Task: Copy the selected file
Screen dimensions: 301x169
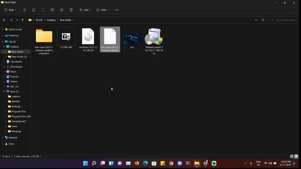Action: point(34,10)
